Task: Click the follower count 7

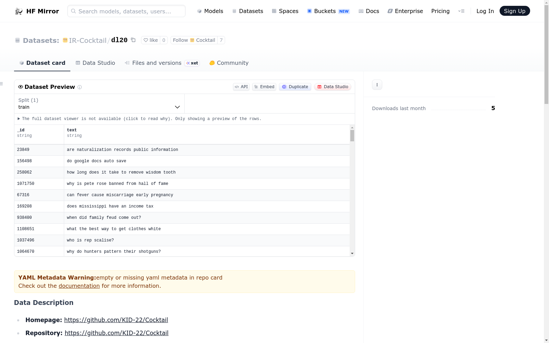Action: pos(221,40)
